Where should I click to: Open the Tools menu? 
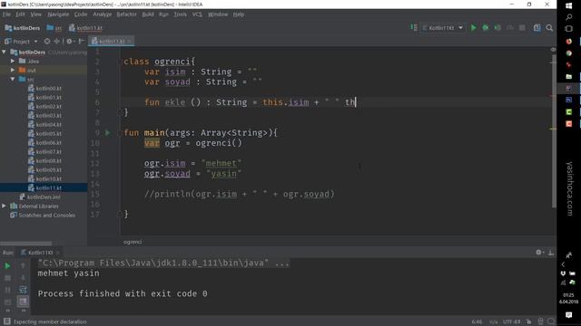tap(180, 14)
